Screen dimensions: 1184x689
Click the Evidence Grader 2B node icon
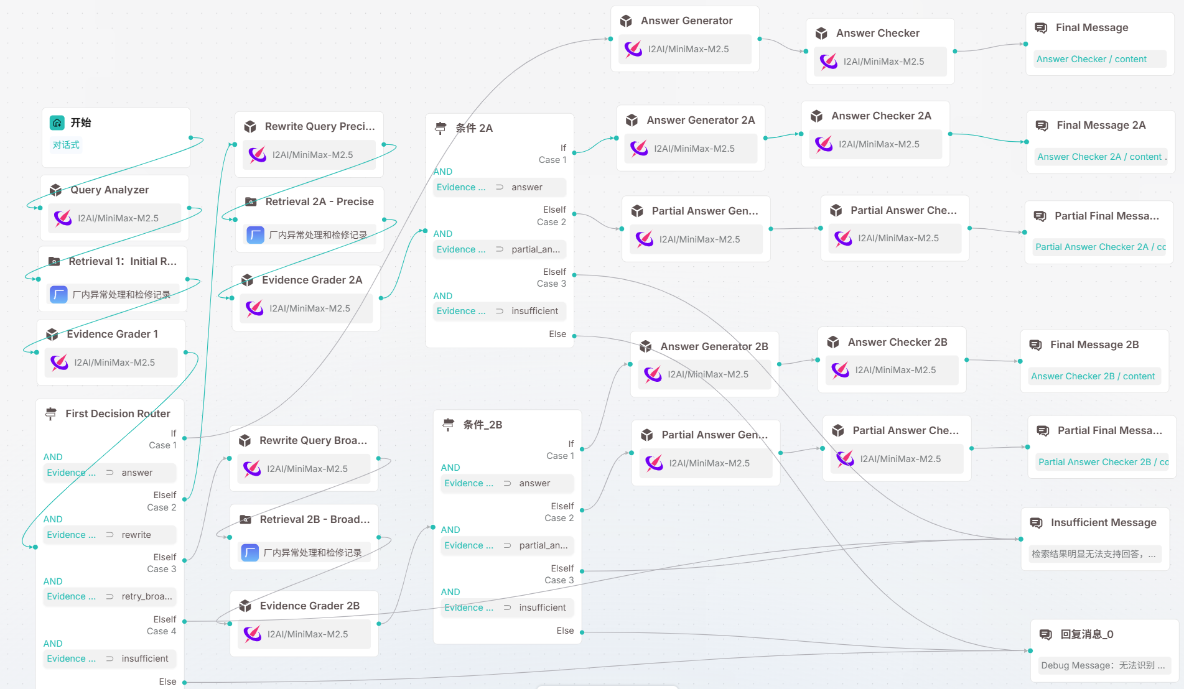pyautogui.click(x=245, y=606)
